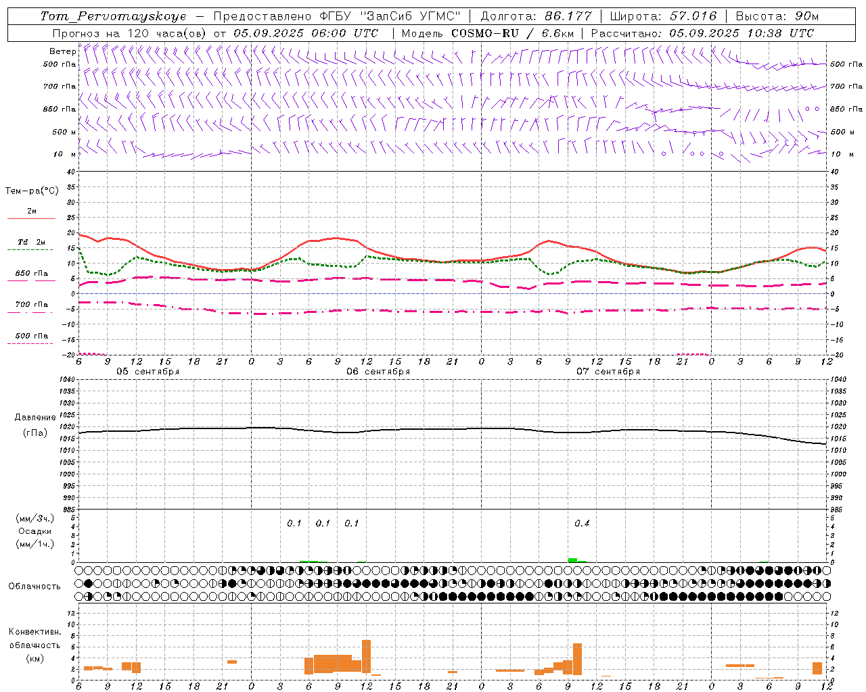This screenshot has height=692, width=866.
Task: Click the red 2м temperature legend line
Action: click(x=31, y=218)
